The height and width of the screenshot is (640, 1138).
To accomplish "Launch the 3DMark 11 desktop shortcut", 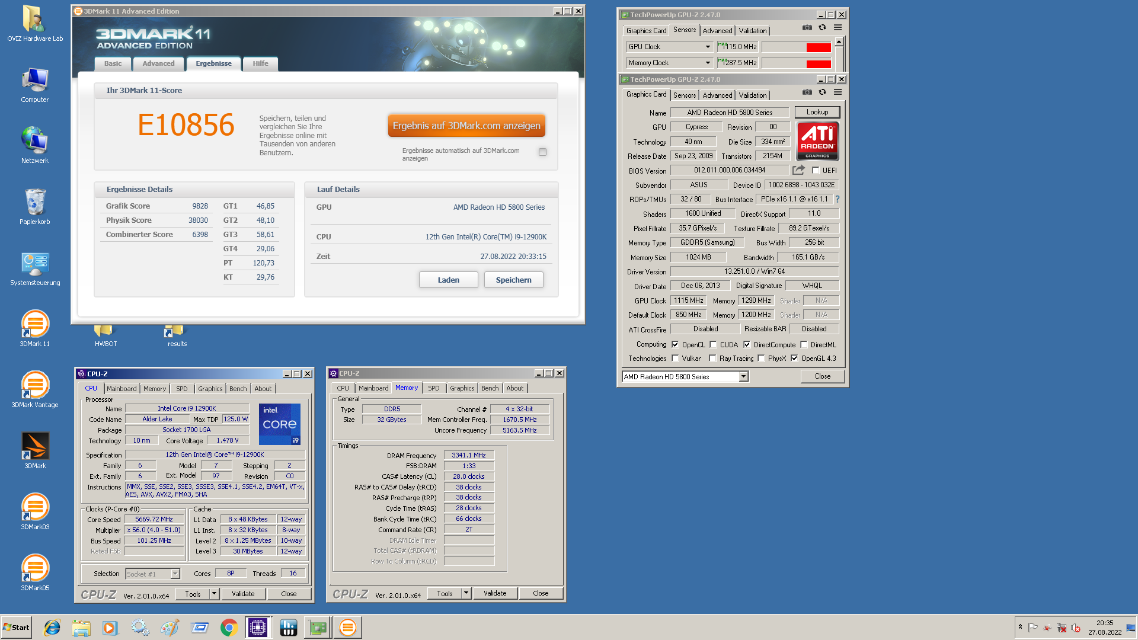I will (35, 329).
